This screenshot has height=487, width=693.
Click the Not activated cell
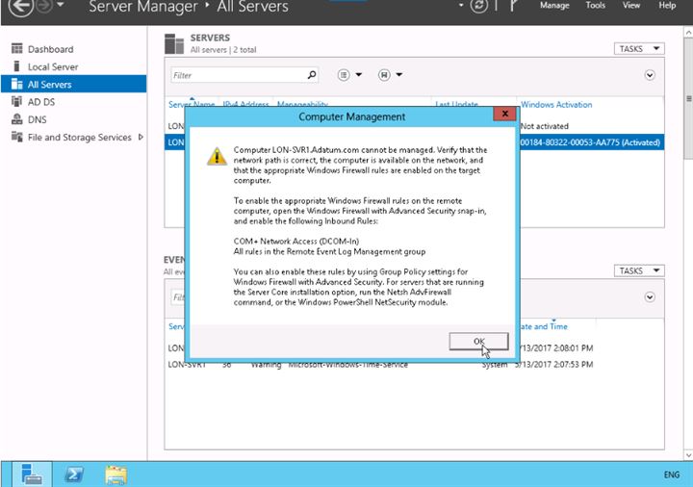coord(544,126)
